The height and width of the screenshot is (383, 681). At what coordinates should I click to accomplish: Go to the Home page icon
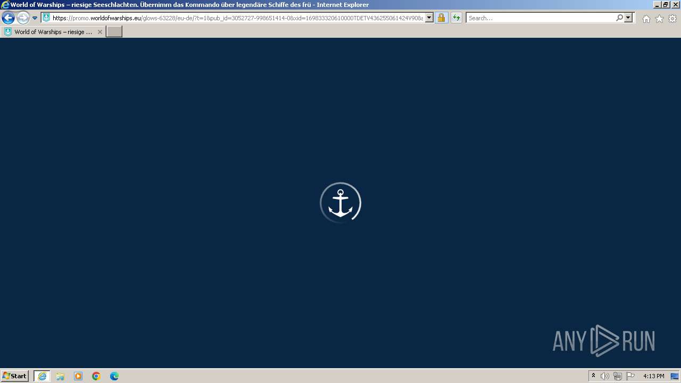(x=646, y=19)
